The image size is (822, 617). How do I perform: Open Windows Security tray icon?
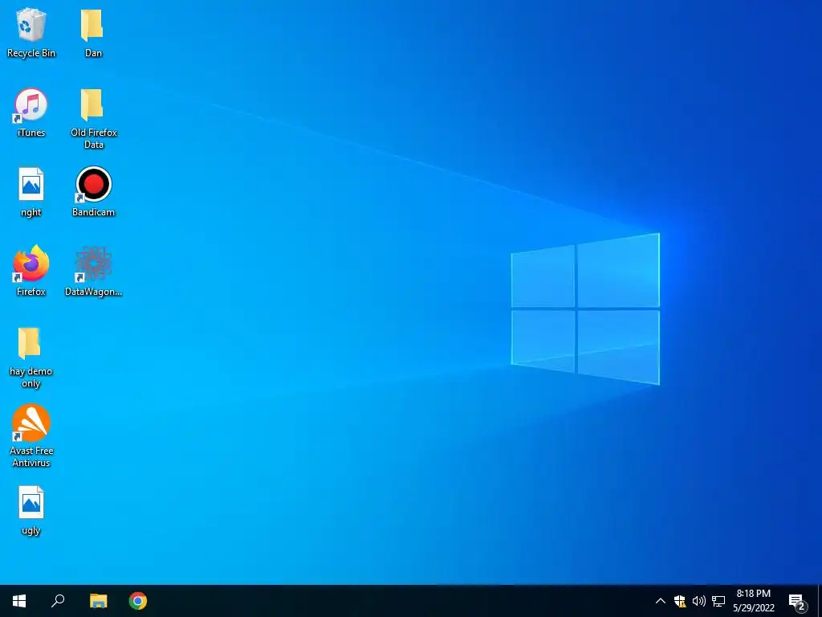680,601
